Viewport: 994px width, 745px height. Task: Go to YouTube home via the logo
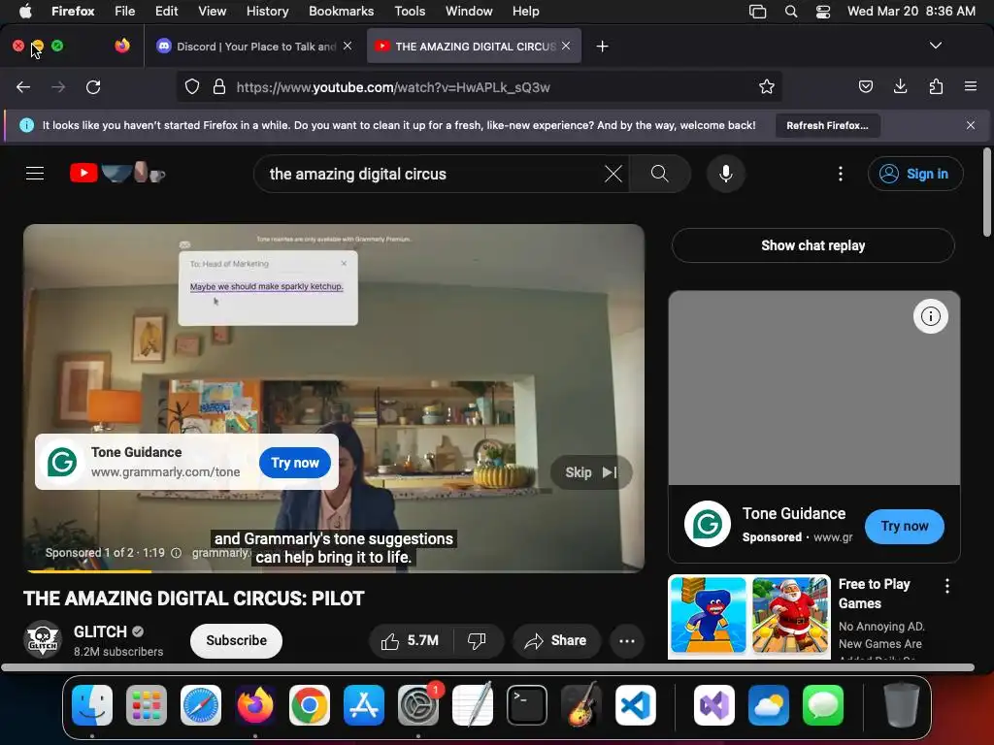coord(117,173)
